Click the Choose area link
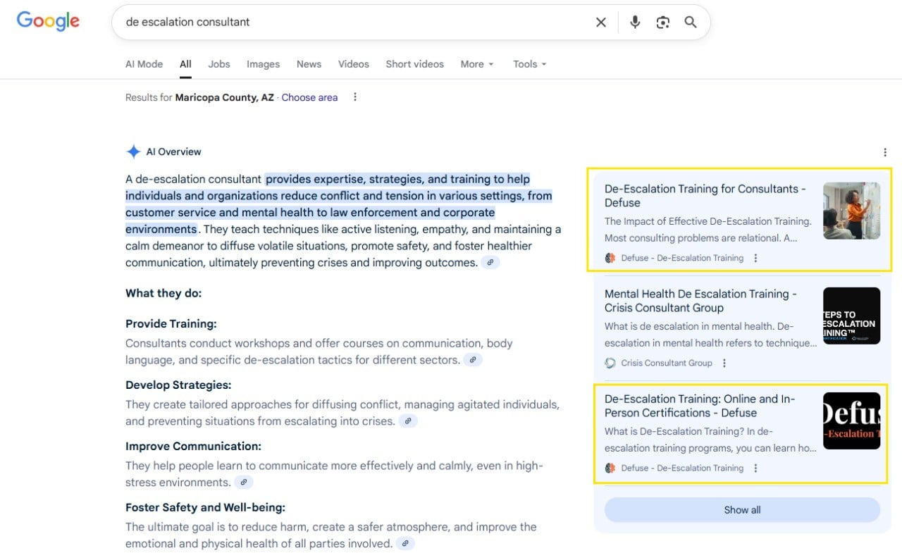 (309, 97)
